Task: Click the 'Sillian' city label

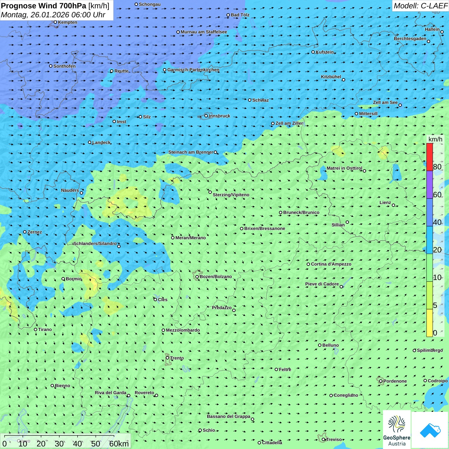Action: 338,225
